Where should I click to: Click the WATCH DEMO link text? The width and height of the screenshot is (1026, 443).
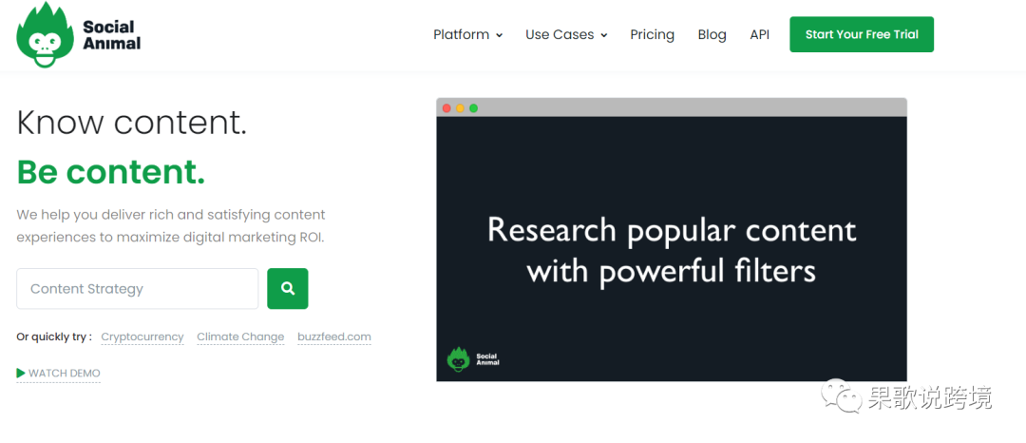pos(65,373)
